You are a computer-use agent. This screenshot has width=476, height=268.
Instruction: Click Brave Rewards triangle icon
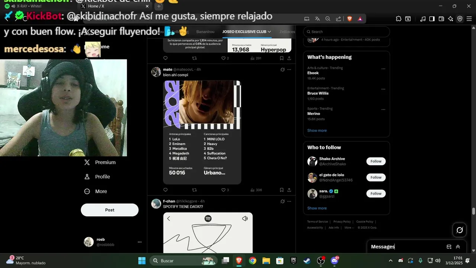click(360, 19)
